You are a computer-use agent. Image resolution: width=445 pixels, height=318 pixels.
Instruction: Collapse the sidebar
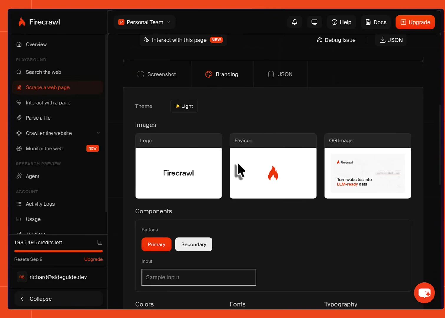pos(58,299)
